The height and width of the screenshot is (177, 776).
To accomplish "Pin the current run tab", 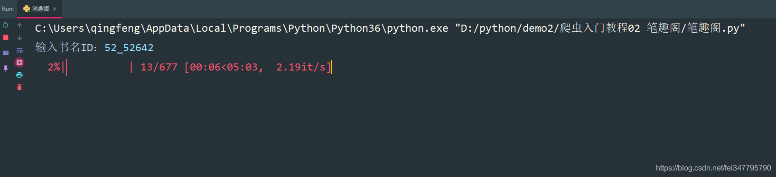I will [6, 68].
